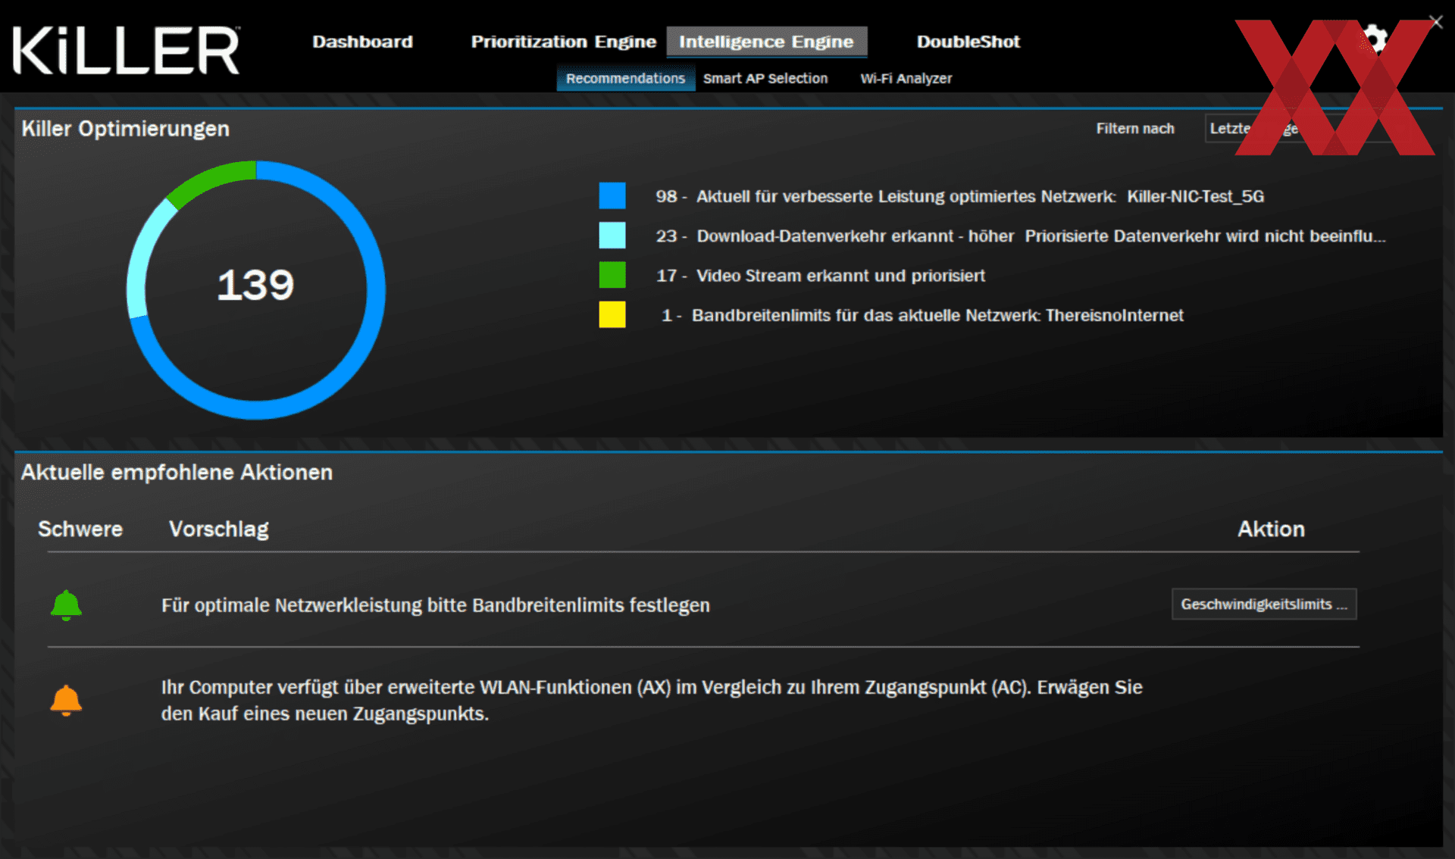Click the Aktion column header

click(x=1271, y=529)
